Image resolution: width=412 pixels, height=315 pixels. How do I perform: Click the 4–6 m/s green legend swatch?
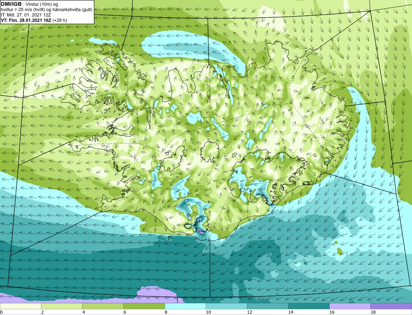pos(103,306)
